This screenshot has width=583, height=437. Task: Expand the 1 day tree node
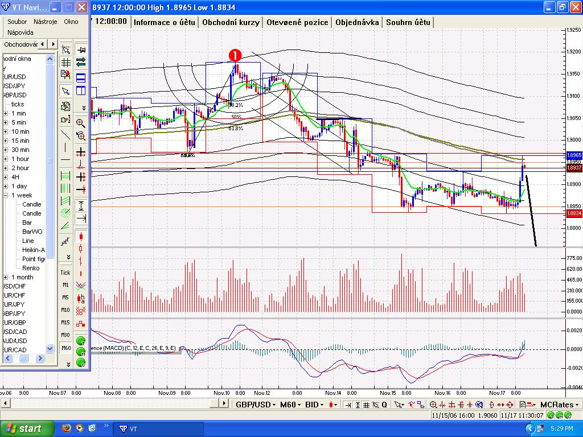pyautogui.click(x=6, y=187)
